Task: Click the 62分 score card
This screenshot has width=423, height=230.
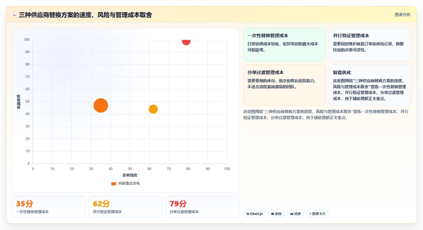Action: [125, 207]
